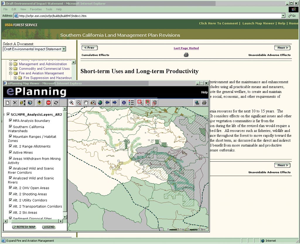Viewport: 300px width, 244px height.
Task: Uncheck MFA Analysis Boundary layer
Action: coord(11,120)
